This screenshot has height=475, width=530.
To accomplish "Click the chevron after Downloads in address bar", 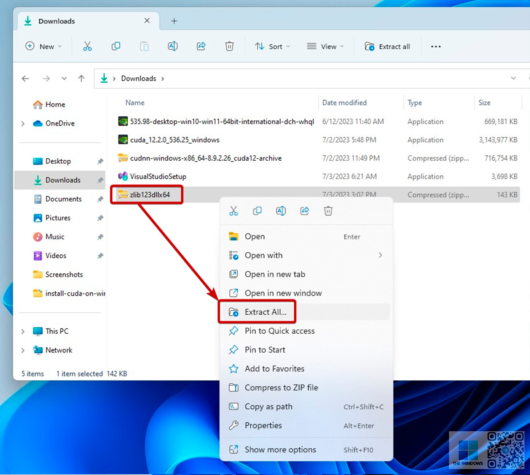I will coord(162,79).
